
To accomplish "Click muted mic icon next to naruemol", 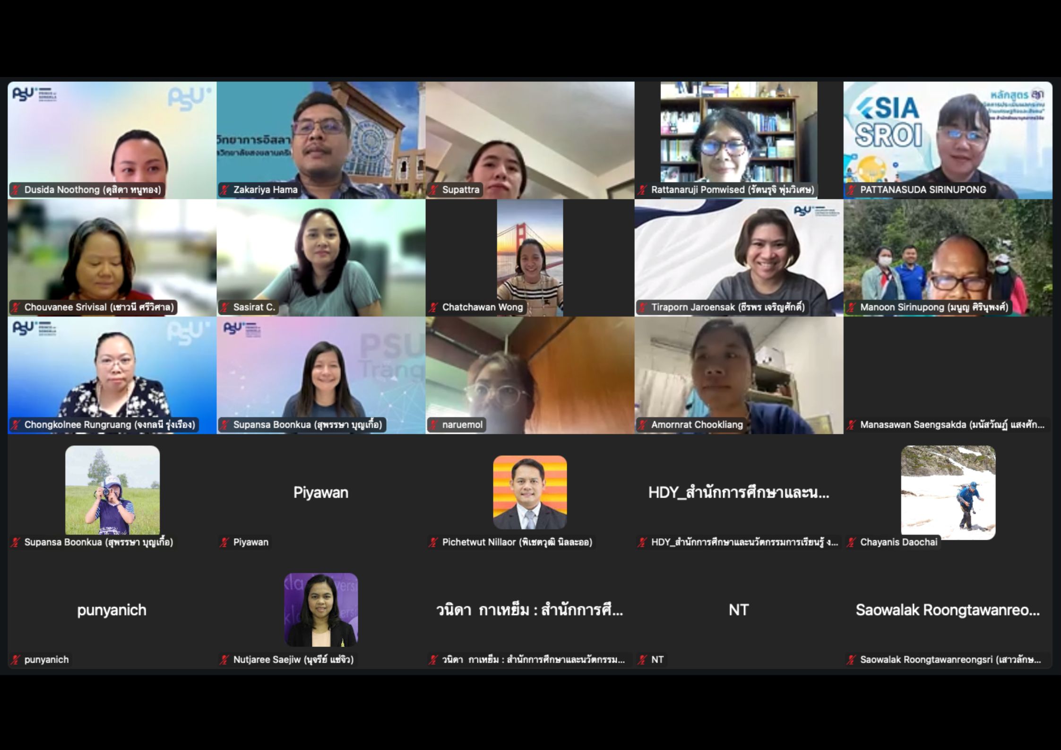I will 434,425.
